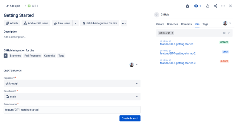This screenshot has width=236, height=134.
Task: Click the thumbs-up vote icon
Action: point(208,6)
